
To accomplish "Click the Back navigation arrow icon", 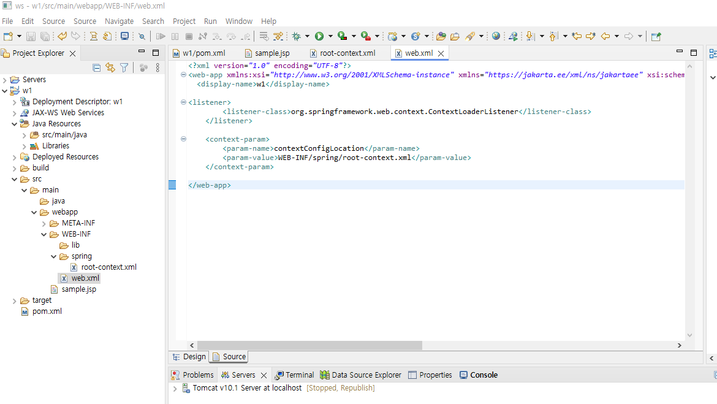I will click(605, 37).
